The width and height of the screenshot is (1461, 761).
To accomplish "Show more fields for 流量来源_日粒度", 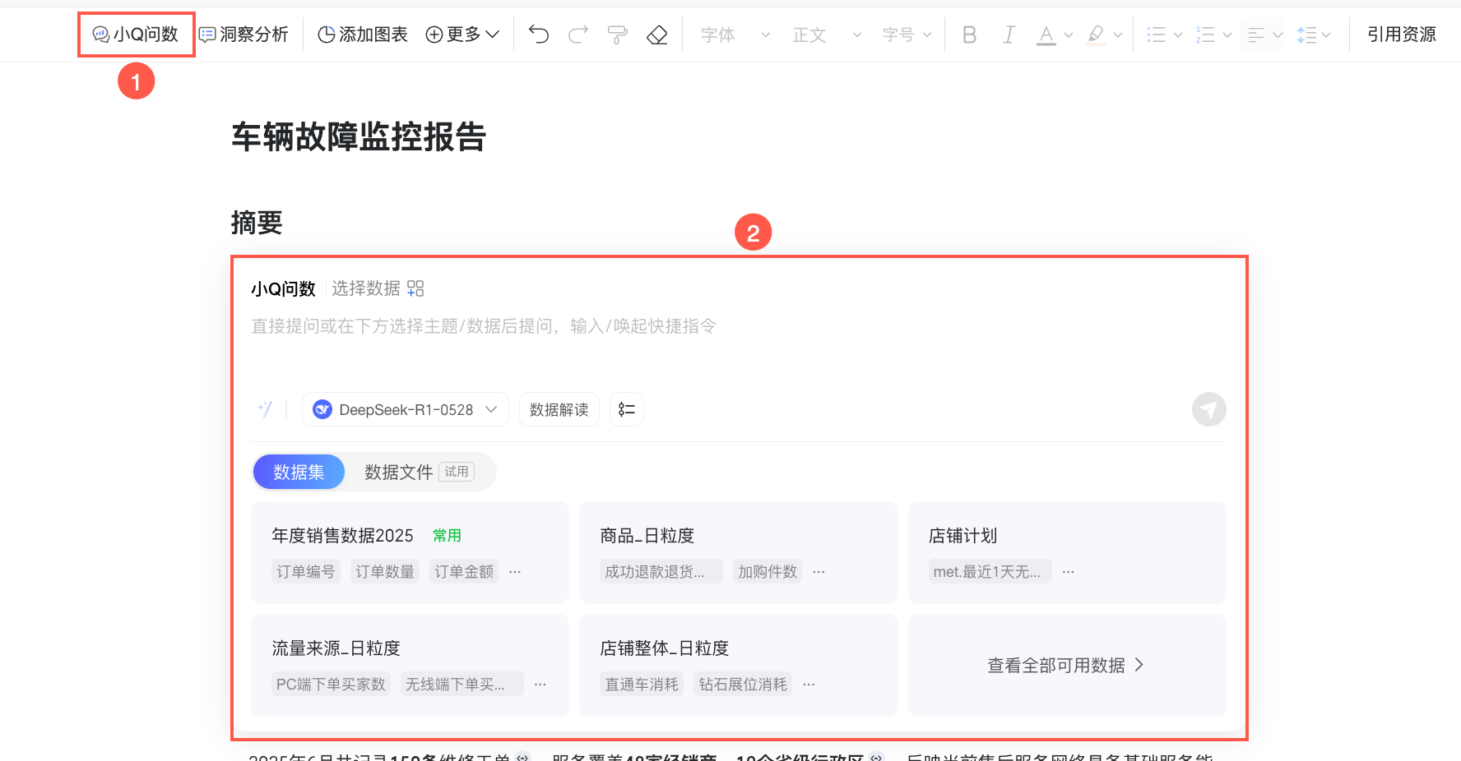I will pyautogui.click(x=540, y=684).
